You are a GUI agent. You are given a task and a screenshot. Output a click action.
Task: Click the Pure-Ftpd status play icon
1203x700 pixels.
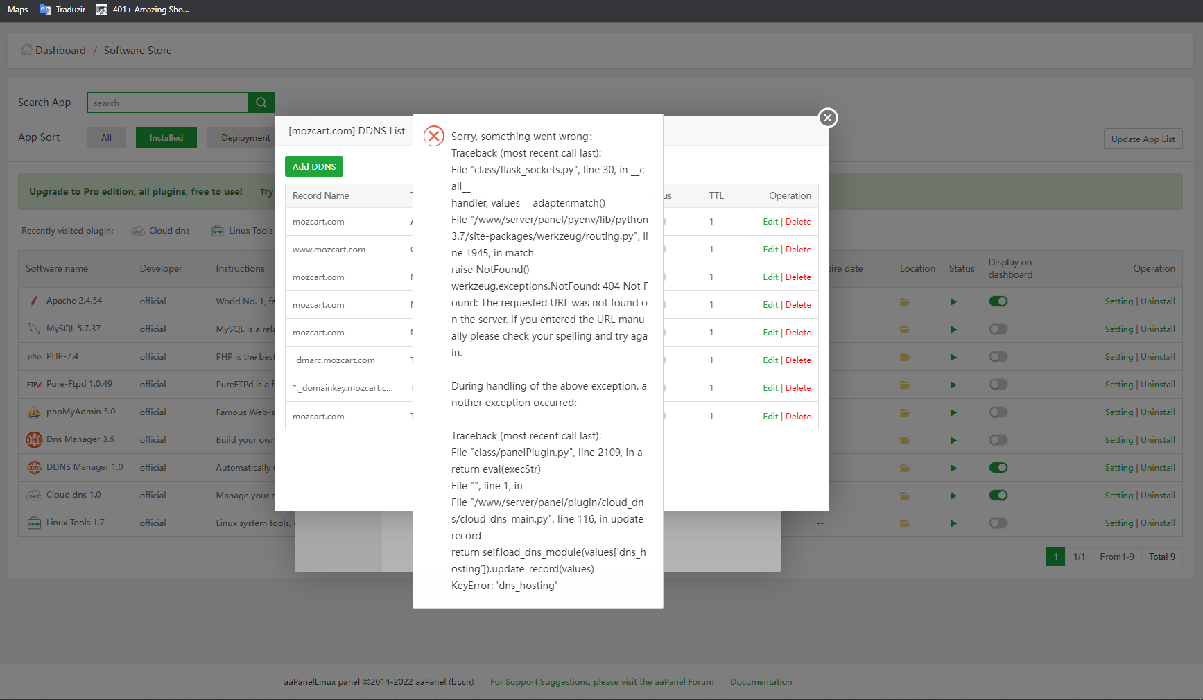(953, 385)
